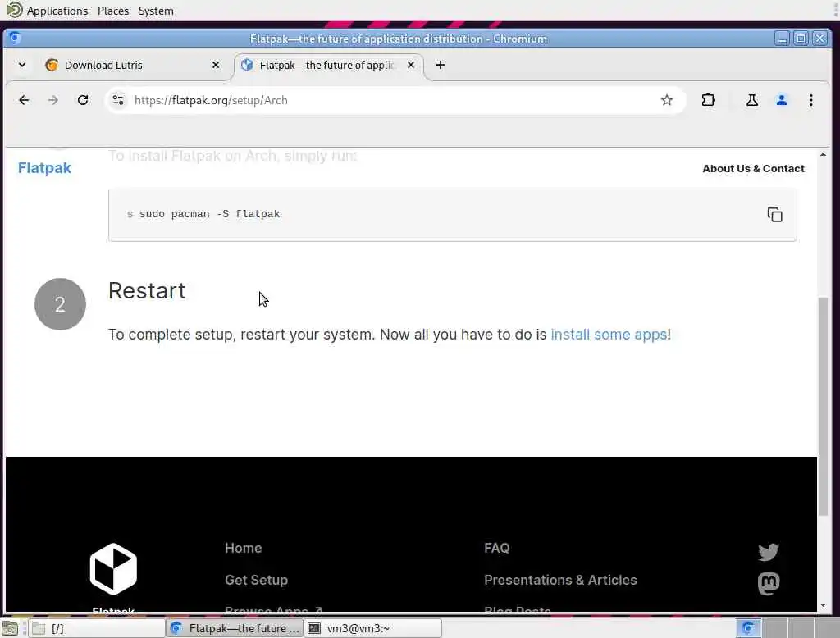Image resolution: width=840 pixels, height=638 pixels.
Task: Click the forward navigation arrow
Action: pos(52,100)
